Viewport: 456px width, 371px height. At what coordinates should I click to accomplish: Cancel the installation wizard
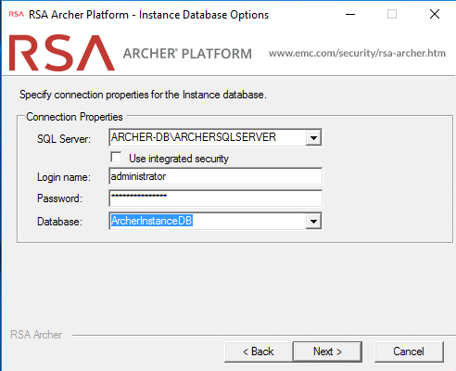tap(409, 352)
